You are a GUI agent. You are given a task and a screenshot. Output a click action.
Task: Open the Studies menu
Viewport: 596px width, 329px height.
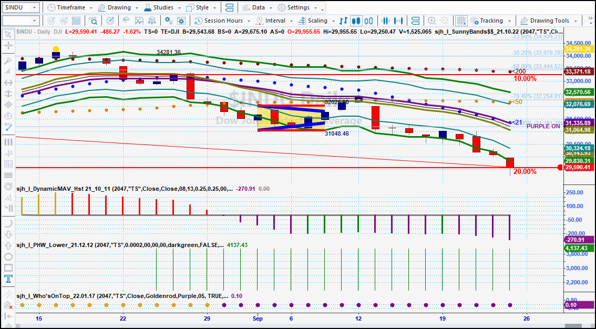(x=163, y=7)
